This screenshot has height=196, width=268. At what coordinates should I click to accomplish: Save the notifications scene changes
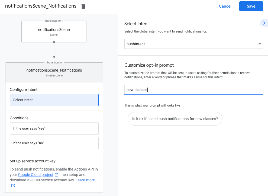pos(251,6)
